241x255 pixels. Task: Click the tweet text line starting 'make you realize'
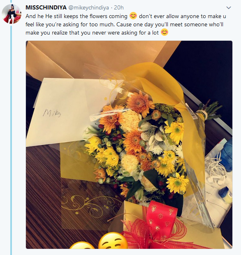92,32
